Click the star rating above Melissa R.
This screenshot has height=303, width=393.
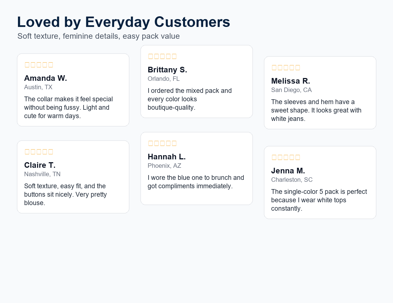[x=286, y=68]
